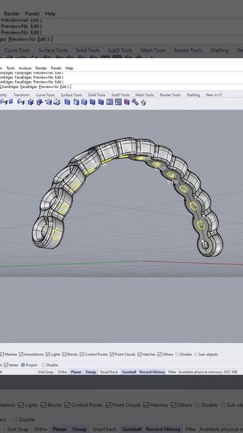Toggle Record History in the front window status bar
This screenshot has height=433, width=243.
point(152,372)
